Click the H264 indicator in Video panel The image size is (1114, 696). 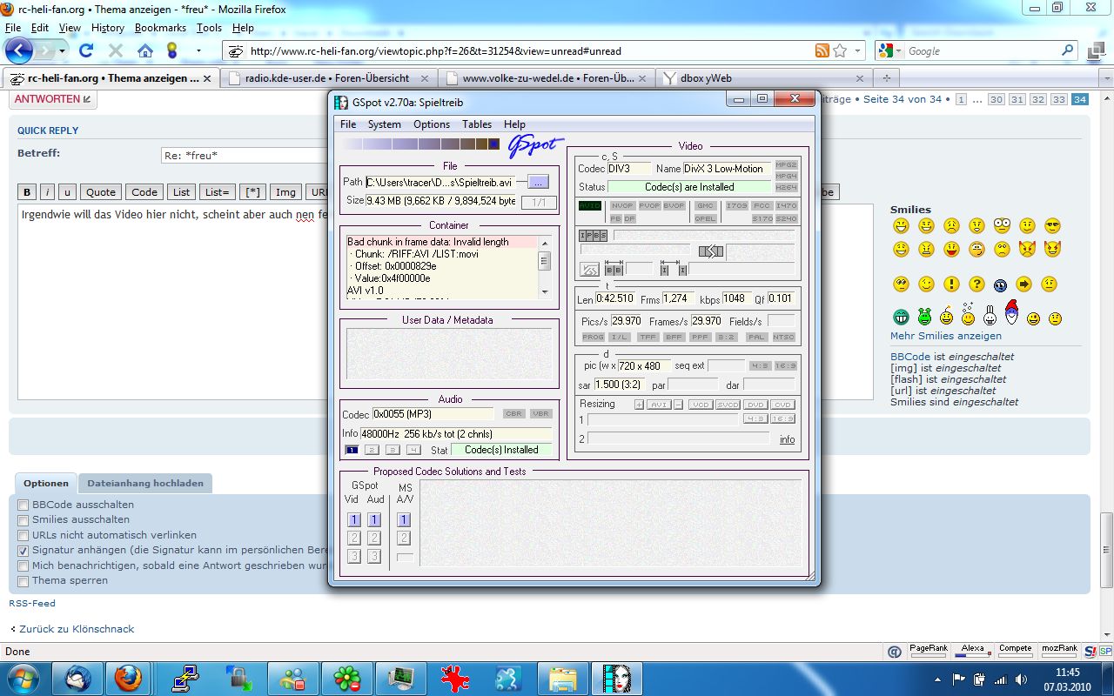tap(786, 187)
